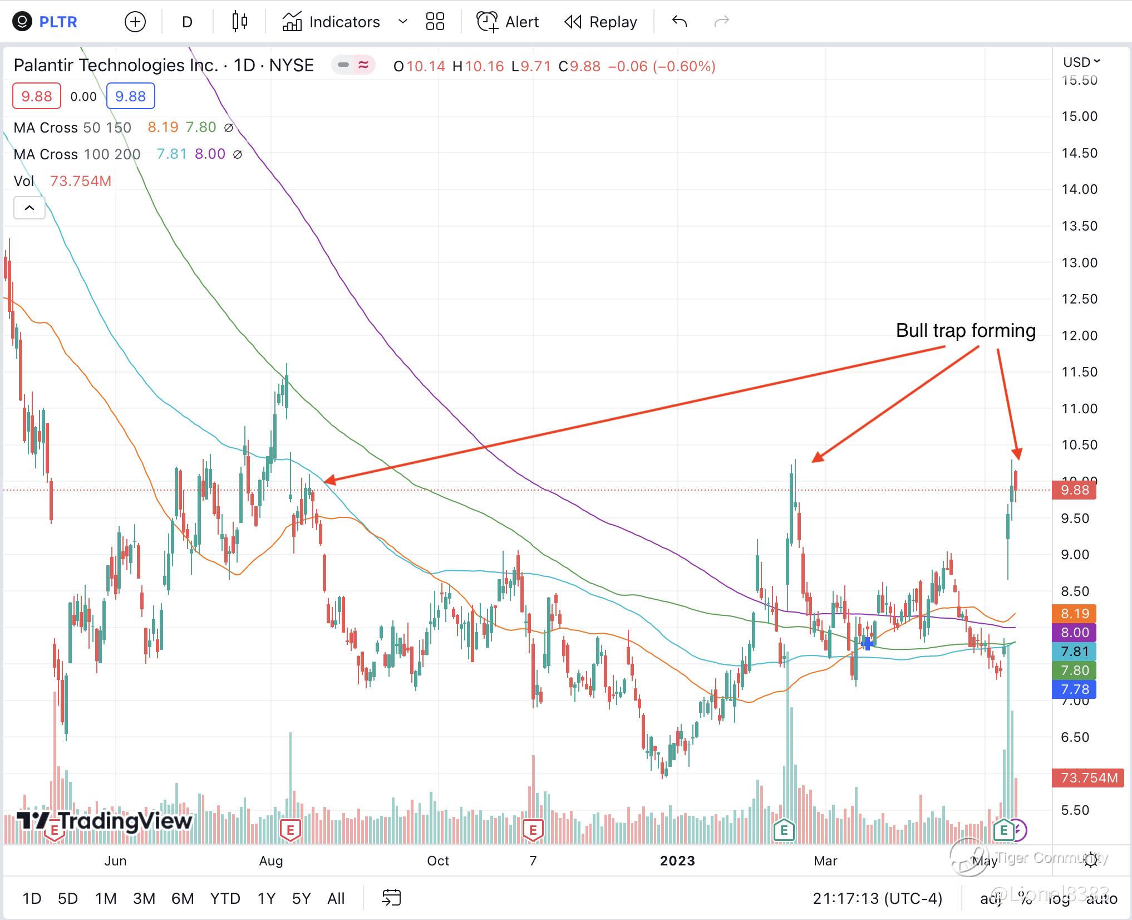Click the chart settings gear icon
Viewport: 1132px width, 920px height.
click(x=1091, y=859)
